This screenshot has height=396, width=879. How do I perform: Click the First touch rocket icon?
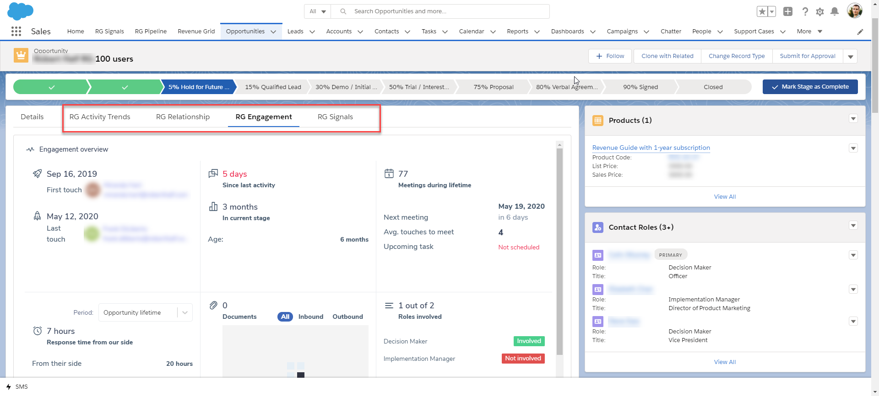coord(38,174)
